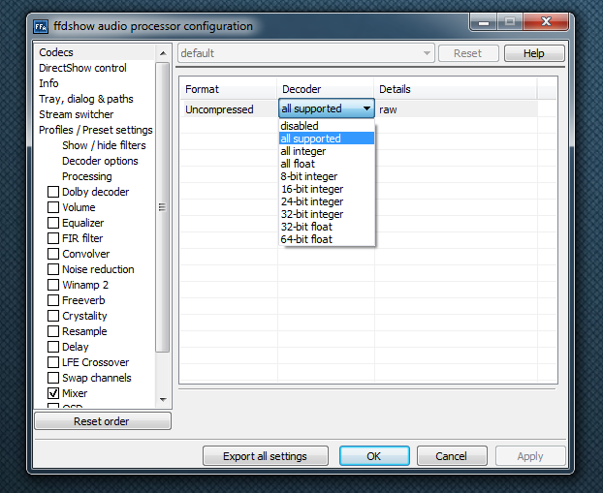Enable the Resample checkbox
603x493 pixels.
(x=53, y=331)
